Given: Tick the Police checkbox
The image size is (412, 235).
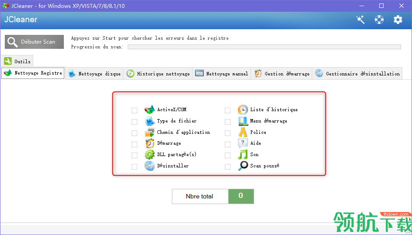Looking at the screenshot, I should [x=227, y=133].
